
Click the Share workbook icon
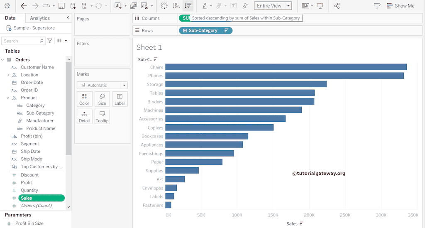[337, 6]
